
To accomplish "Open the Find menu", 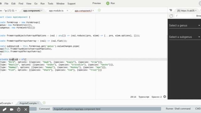I will point(21,3).
